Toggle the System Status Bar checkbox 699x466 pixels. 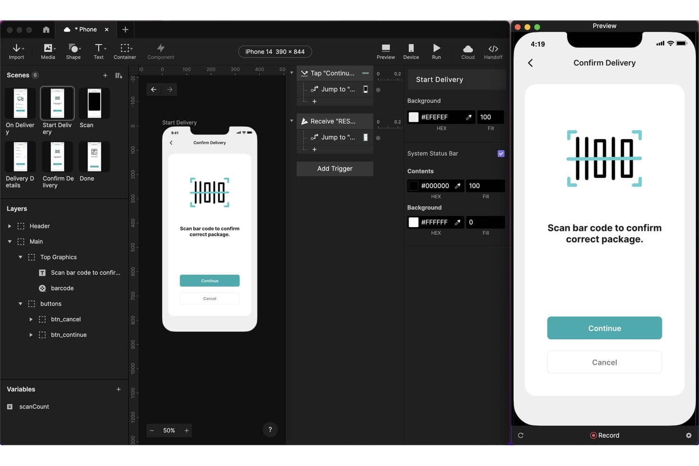501,153
